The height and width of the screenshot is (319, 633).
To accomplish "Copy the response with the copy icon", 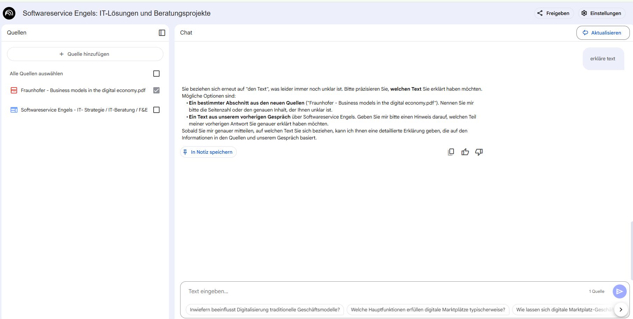I will pyautogui.click(x=451, y=152).
